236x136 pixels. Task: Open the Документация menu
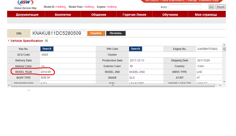pos(27,15)
